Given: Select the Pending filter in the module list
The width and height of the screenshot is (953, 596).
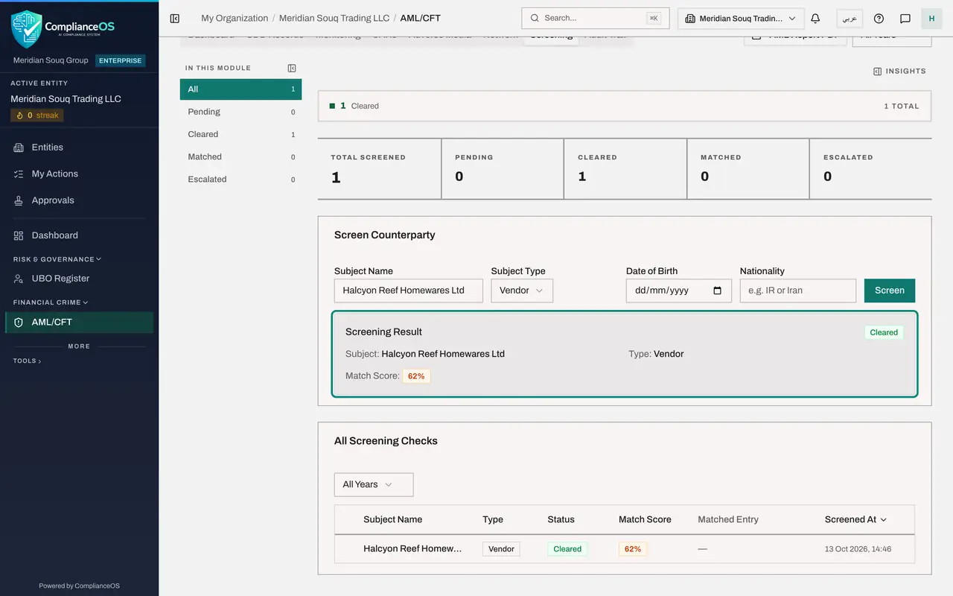Looking at the screenshot, I should 240,112.
